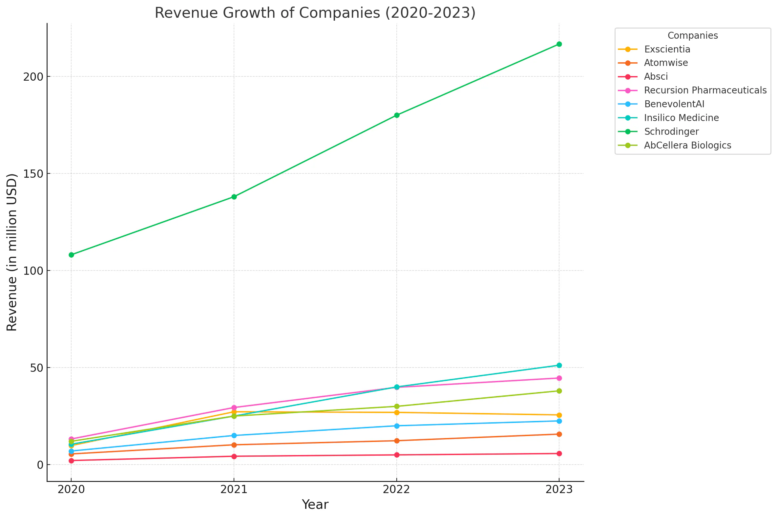Click the pink Recursion Pharmaceuticals legend marker

click(628, 90)
